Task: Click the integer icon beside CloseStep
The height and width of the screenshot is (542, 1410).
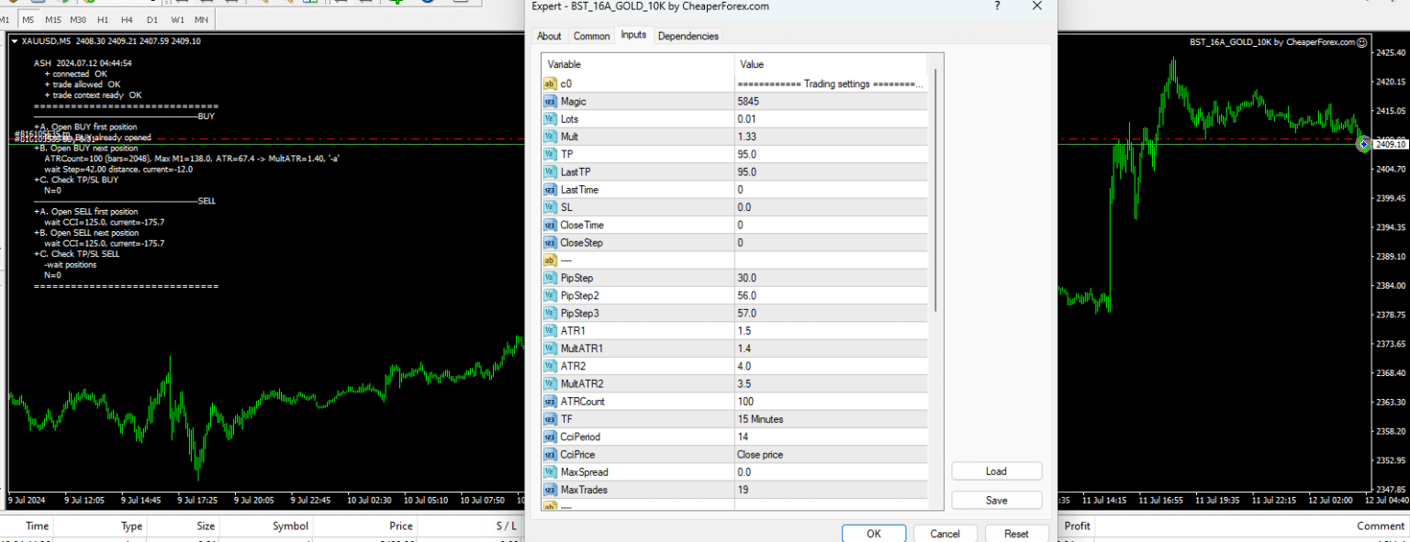Action: [550, 243]
